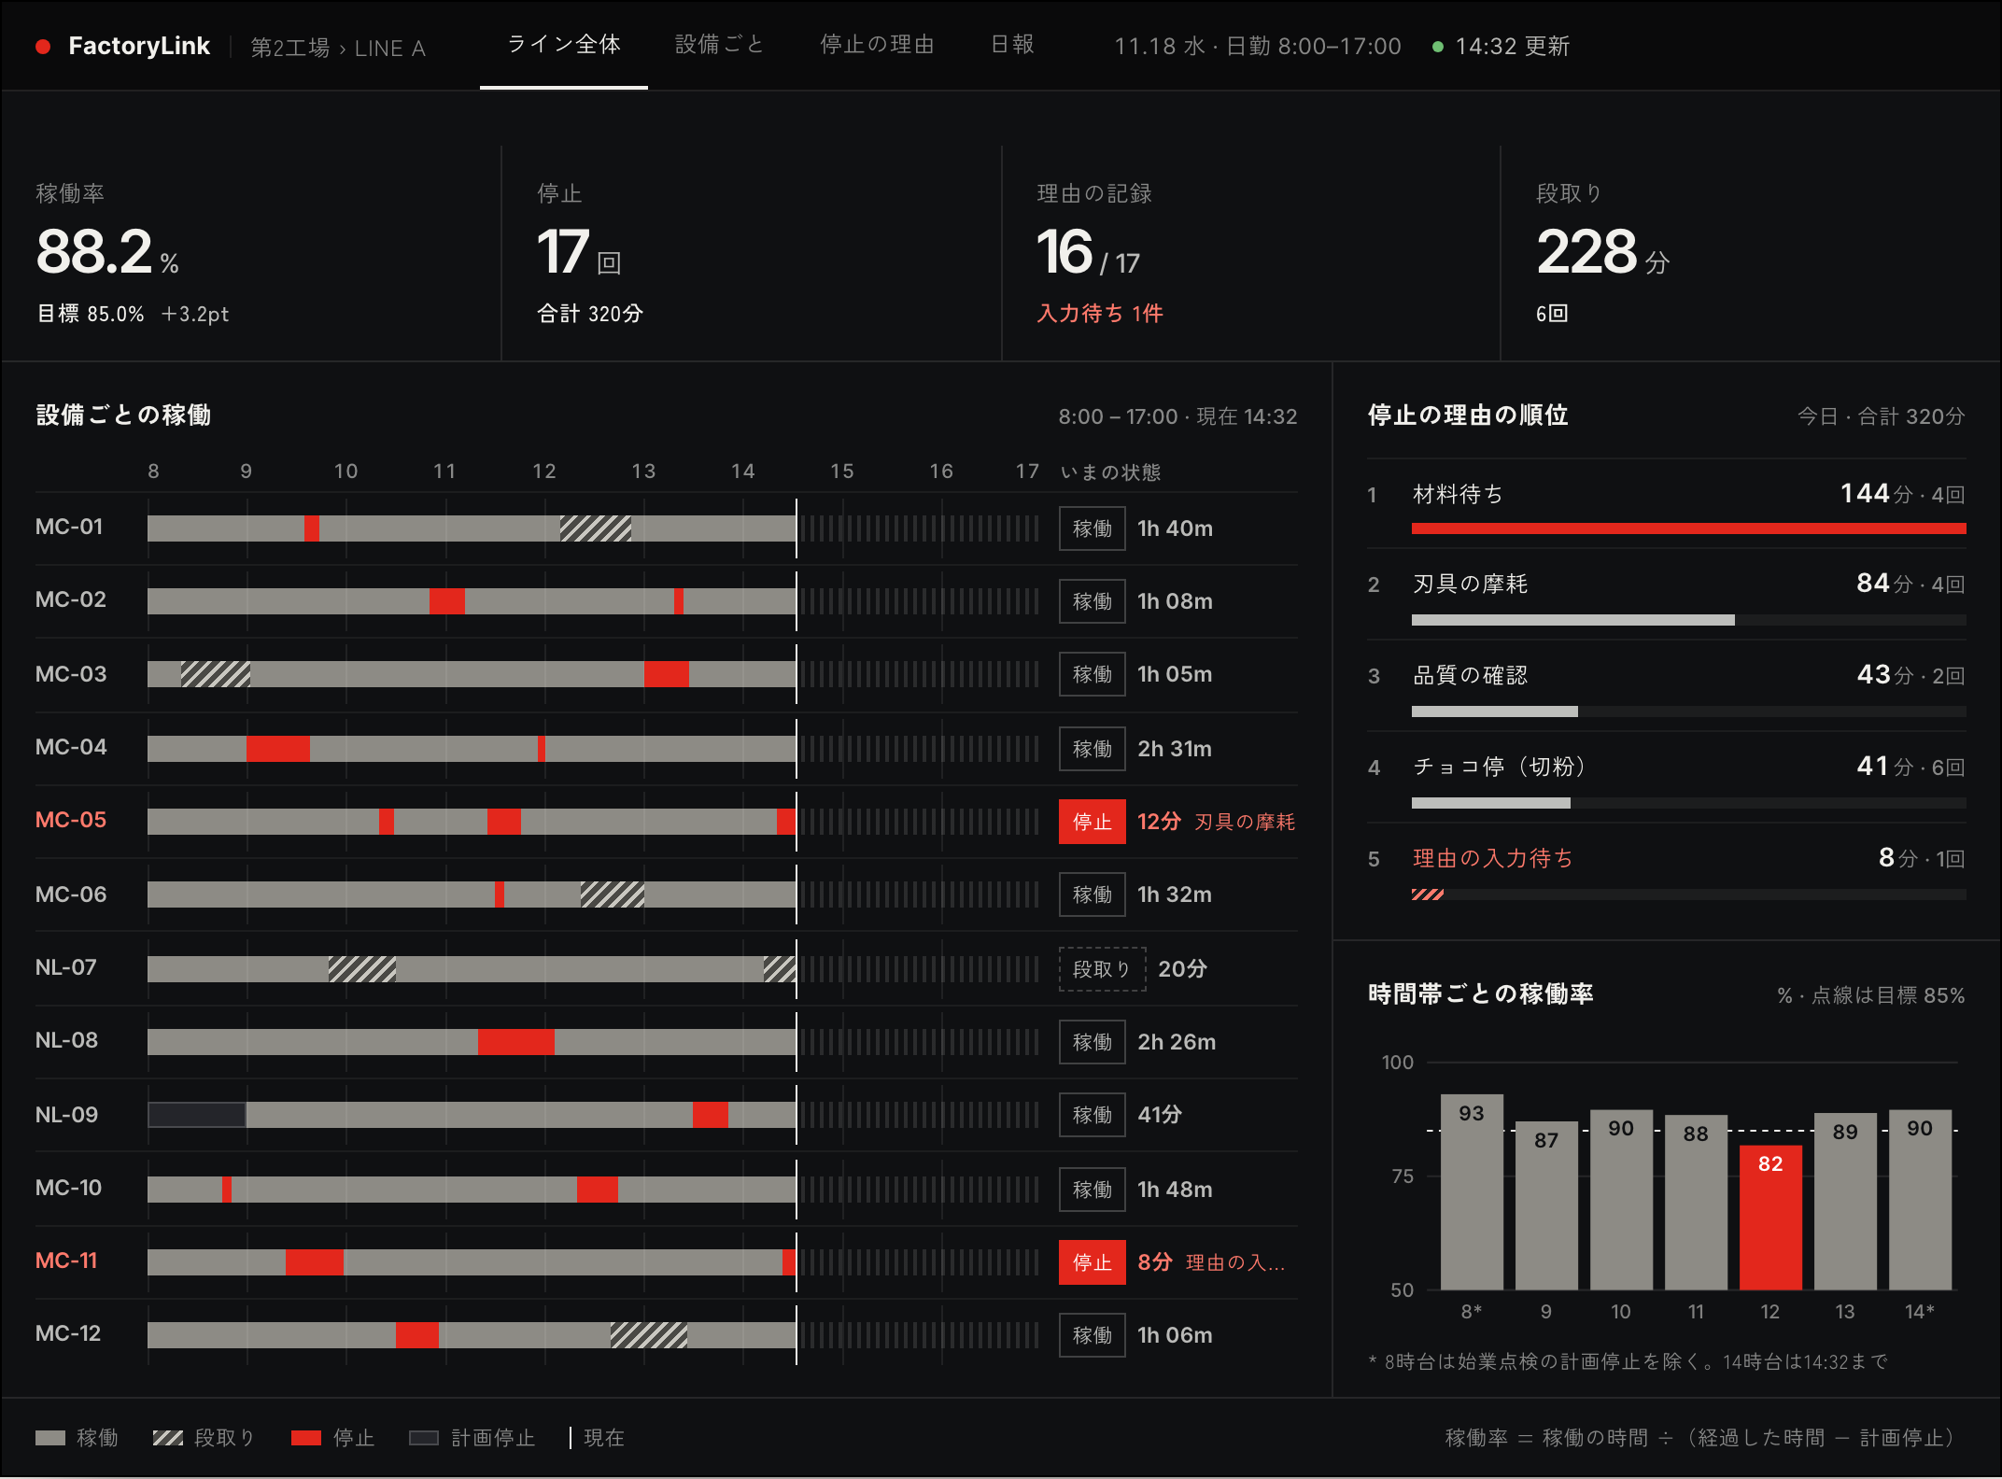Select the MC-11 machine label
This screenshot has height=1479, width=2002.
(66, 1261)
